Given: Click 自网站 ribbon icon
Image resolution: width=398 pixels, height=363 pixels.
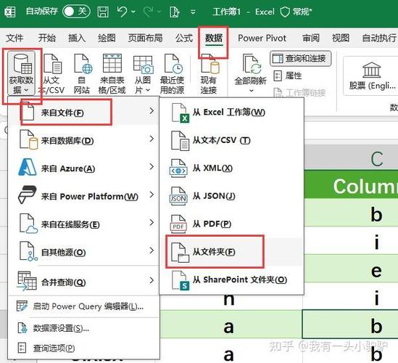Looking at the screenshot, I should pos(81,74).
